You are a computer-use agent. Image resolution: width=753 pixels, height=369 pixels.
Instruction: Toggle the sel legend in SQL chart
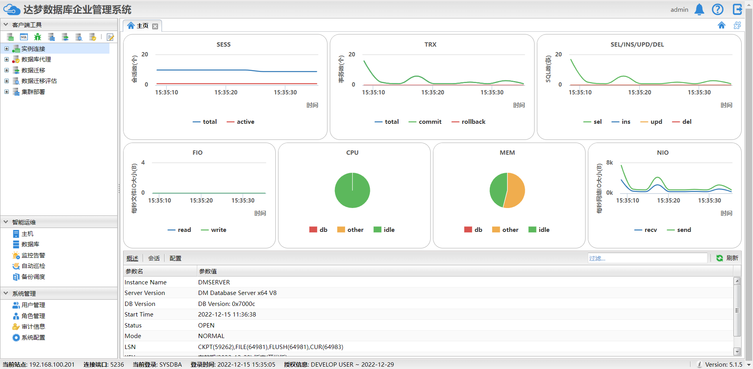593,122
